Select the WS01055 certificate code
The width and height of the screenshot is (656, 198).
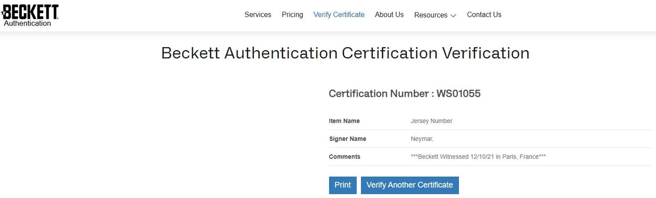pos(459,94)
